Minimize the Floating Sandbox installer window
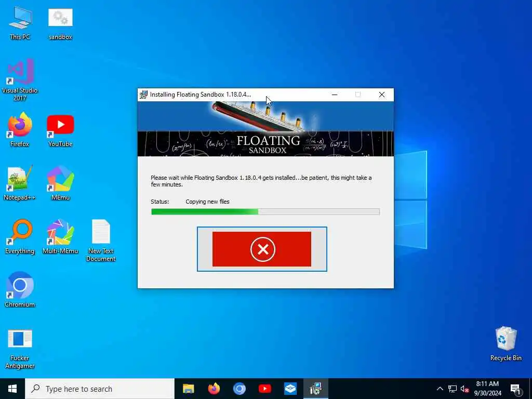Screen dimensions: 532x399 click(335, 95)
